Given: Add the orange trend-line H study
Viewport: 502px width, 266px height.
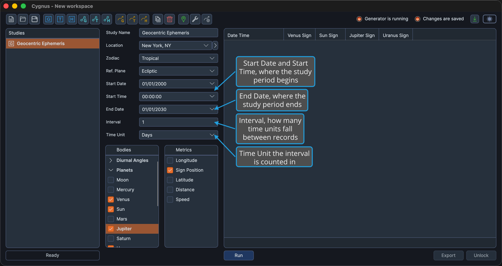Looking at the screenshot, I should click(144, 19).
